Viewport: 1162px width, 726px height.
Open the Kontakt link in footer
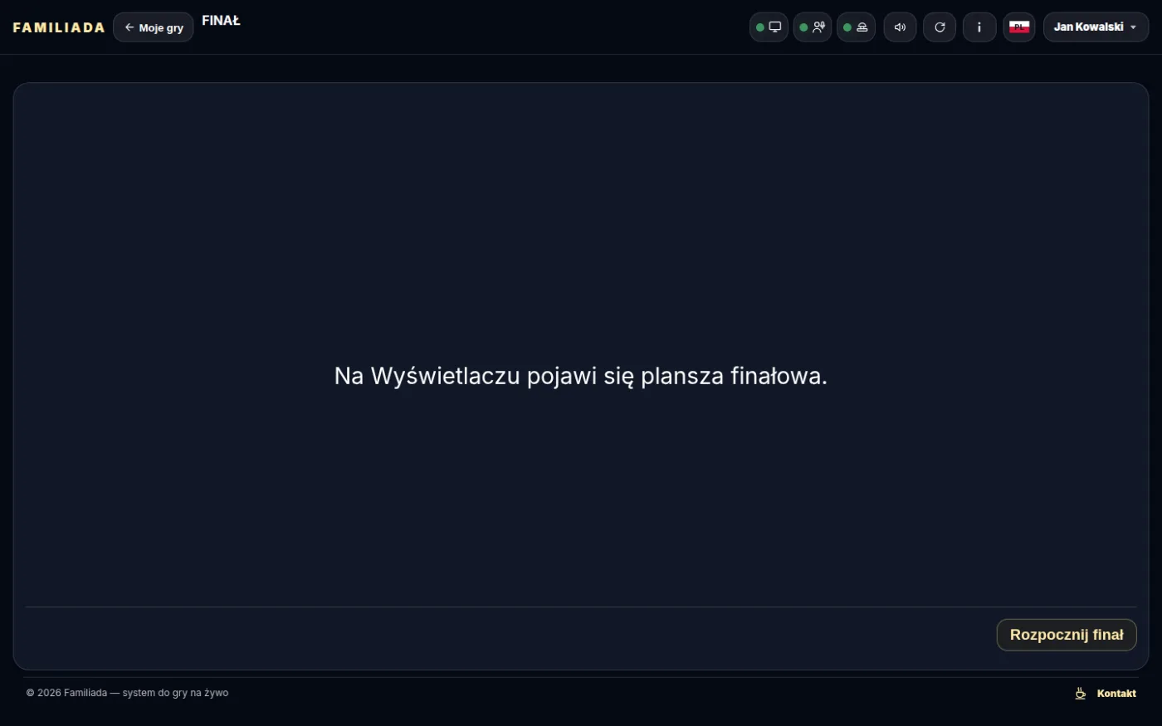[1116, 694]
